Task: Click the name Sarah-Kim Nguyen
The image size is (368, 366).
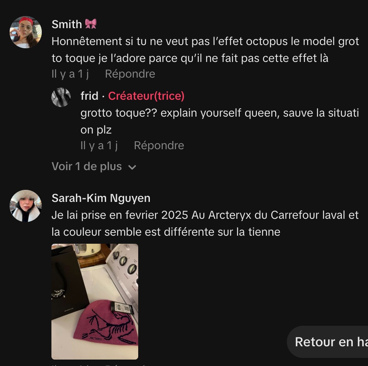Action: click(101, 198)
